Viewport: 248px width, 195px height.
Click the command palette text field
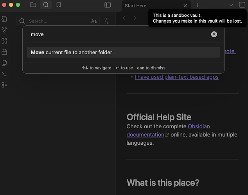click(x=117, y=34)
